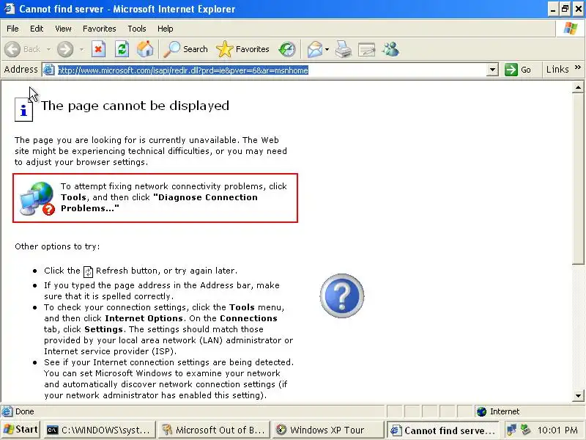Open the Help menu
This screenshot has height=440, width=586.
tap(166, 29)
